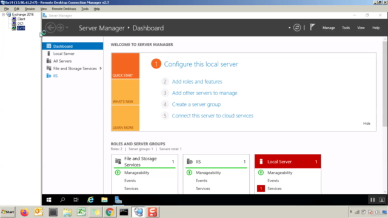388x218 pixels.
Task: Open navigation history dropdown beside Forward arrow
Action: click(67, 28)
